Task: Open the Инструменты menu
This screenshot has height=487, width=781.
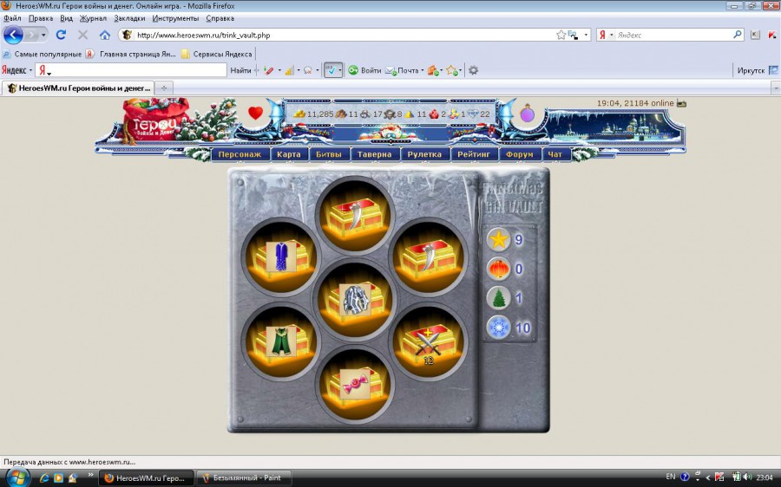Action: pyautogui.click(x=176, y=18)
